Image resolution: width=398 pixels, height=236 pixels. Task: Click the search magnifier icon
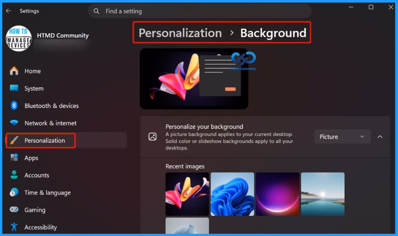coord(96,11)
